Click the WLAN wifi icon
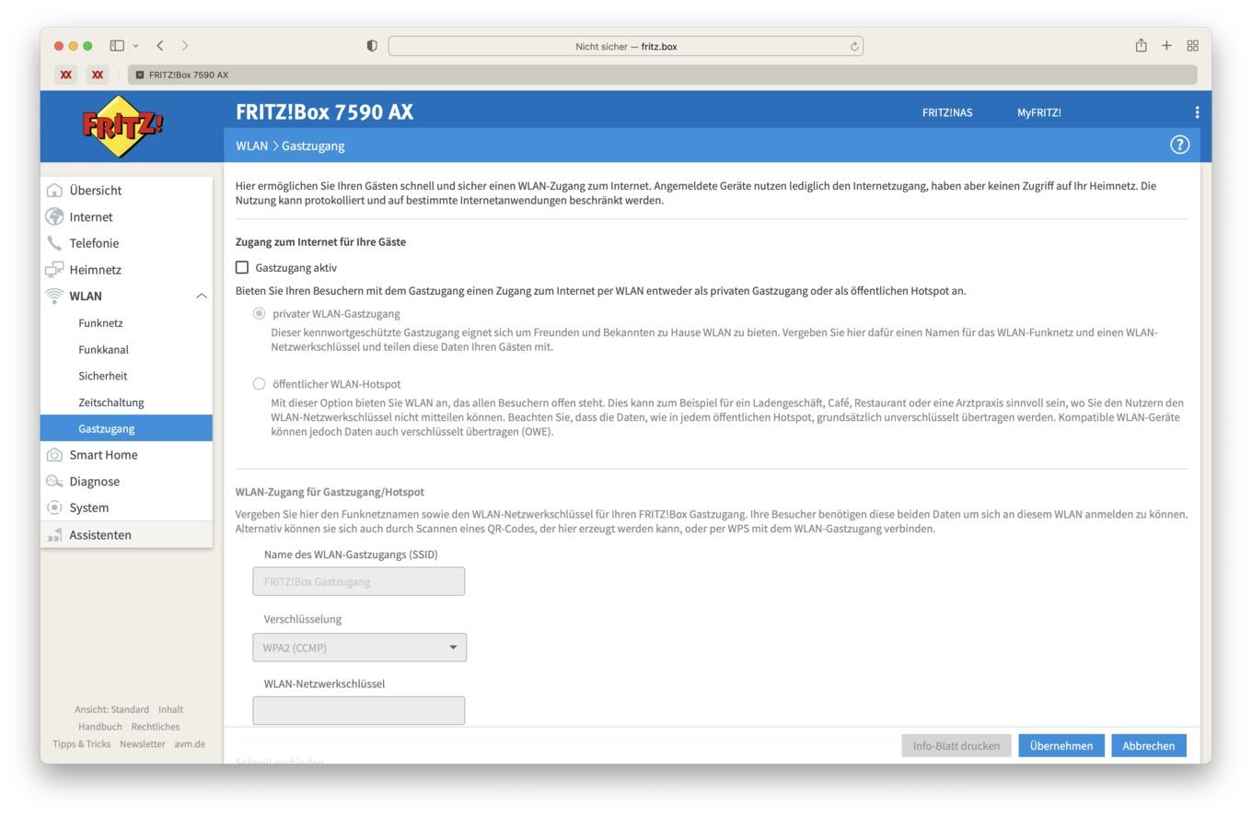 pos(54,296)
